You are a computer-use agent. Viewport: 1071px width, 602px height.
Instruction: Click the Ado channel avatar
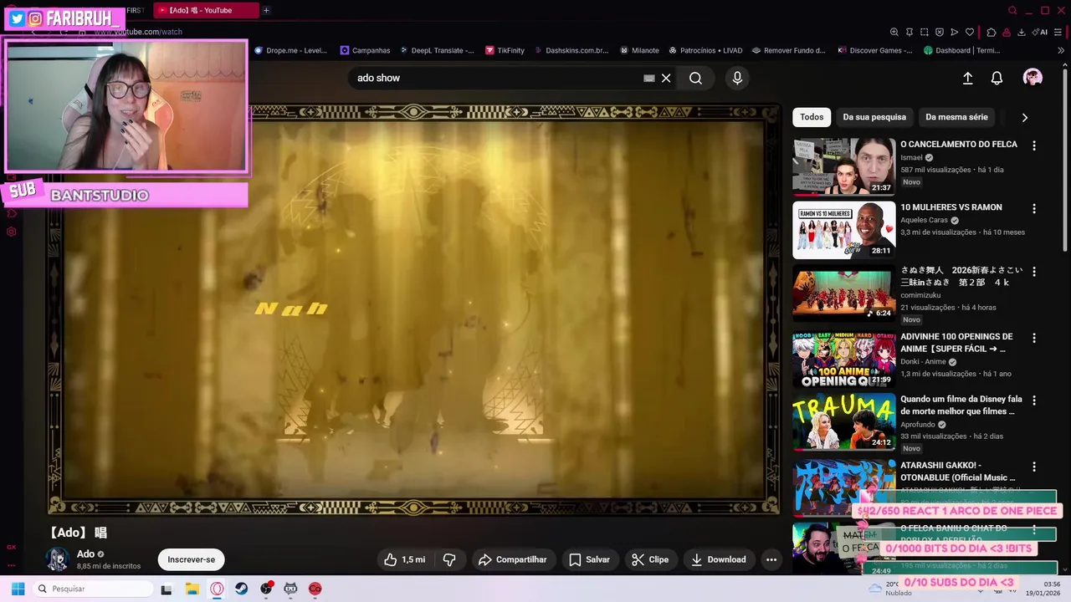tap(58, 559)
